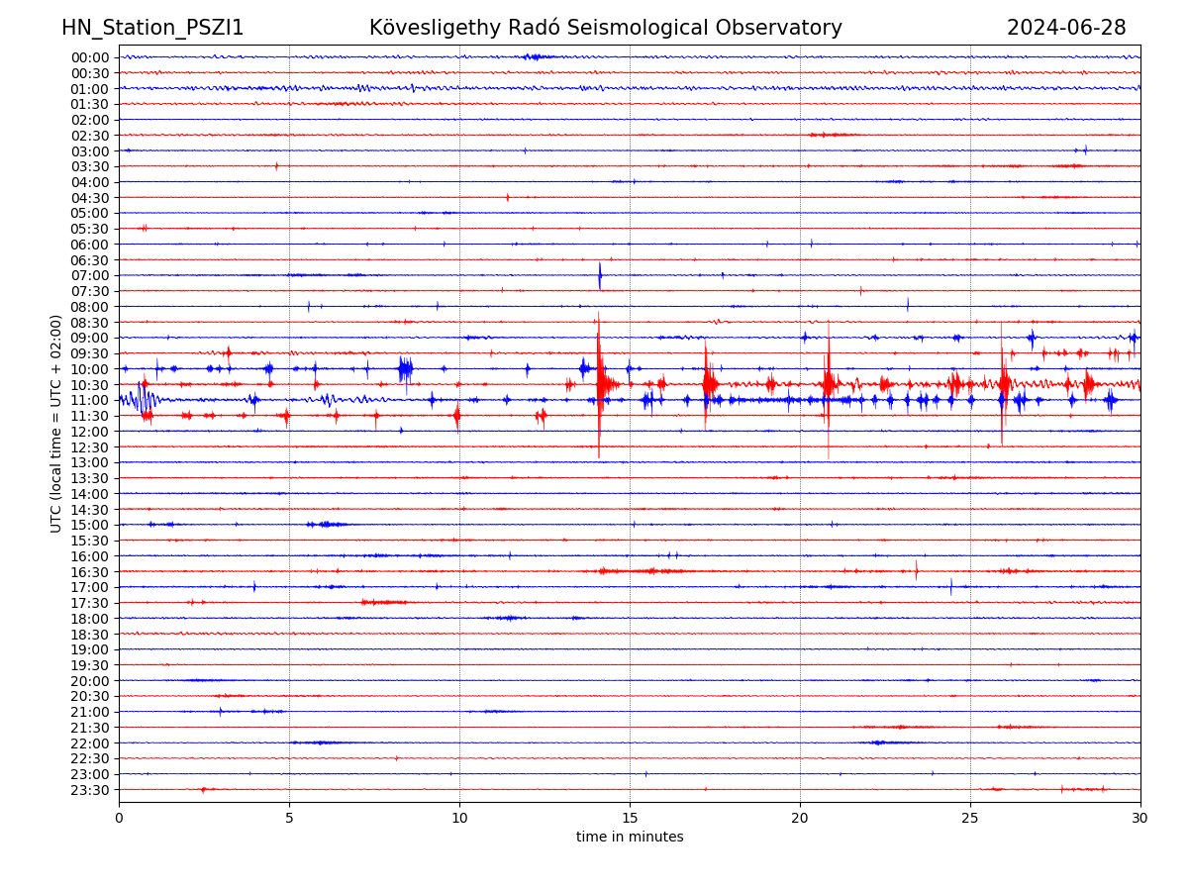Click the vertical UTC local time axis label
1188x891 pixels.
tap(56, 423)
